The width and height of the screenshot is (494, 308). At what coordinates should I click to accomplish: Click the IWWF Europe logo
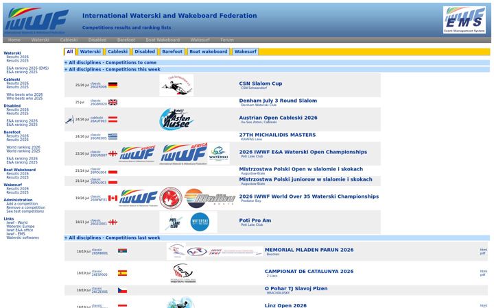click(x=138, y=154)
